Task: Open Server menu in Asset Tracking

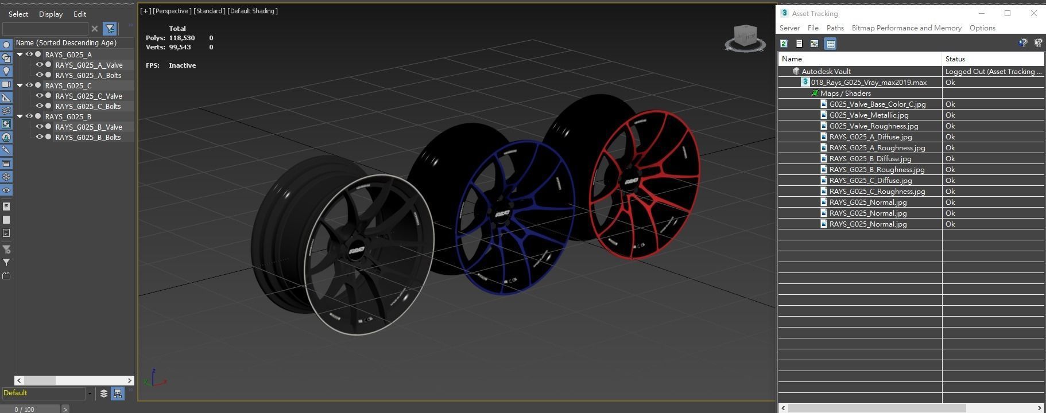Action: point(789,28)
